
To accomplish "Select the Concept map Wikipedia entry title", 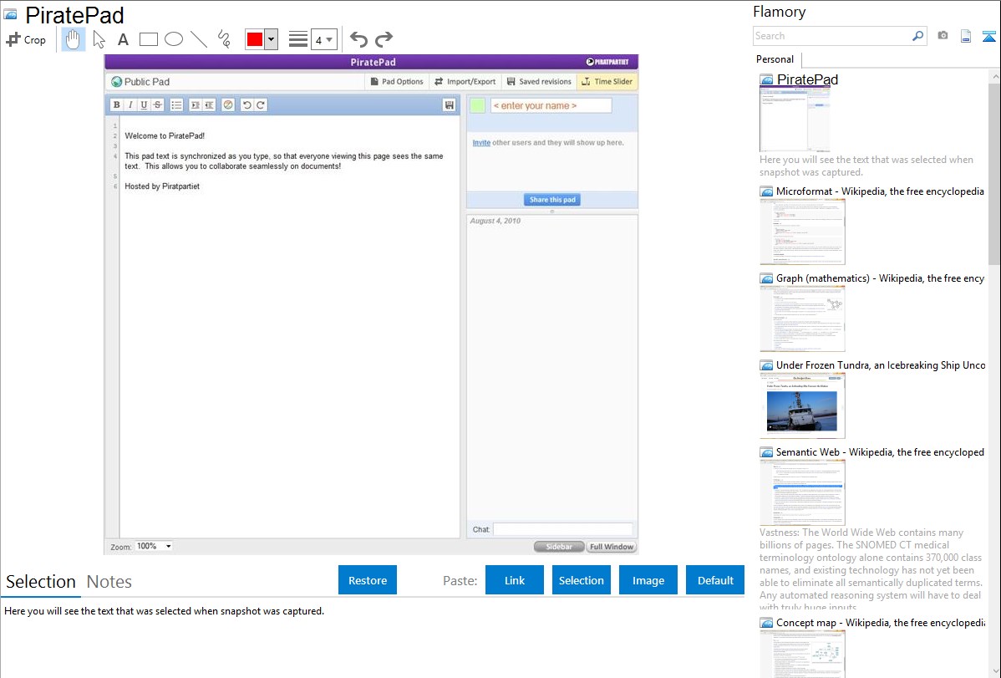I will pyautogui.click(x=881, y=622).
